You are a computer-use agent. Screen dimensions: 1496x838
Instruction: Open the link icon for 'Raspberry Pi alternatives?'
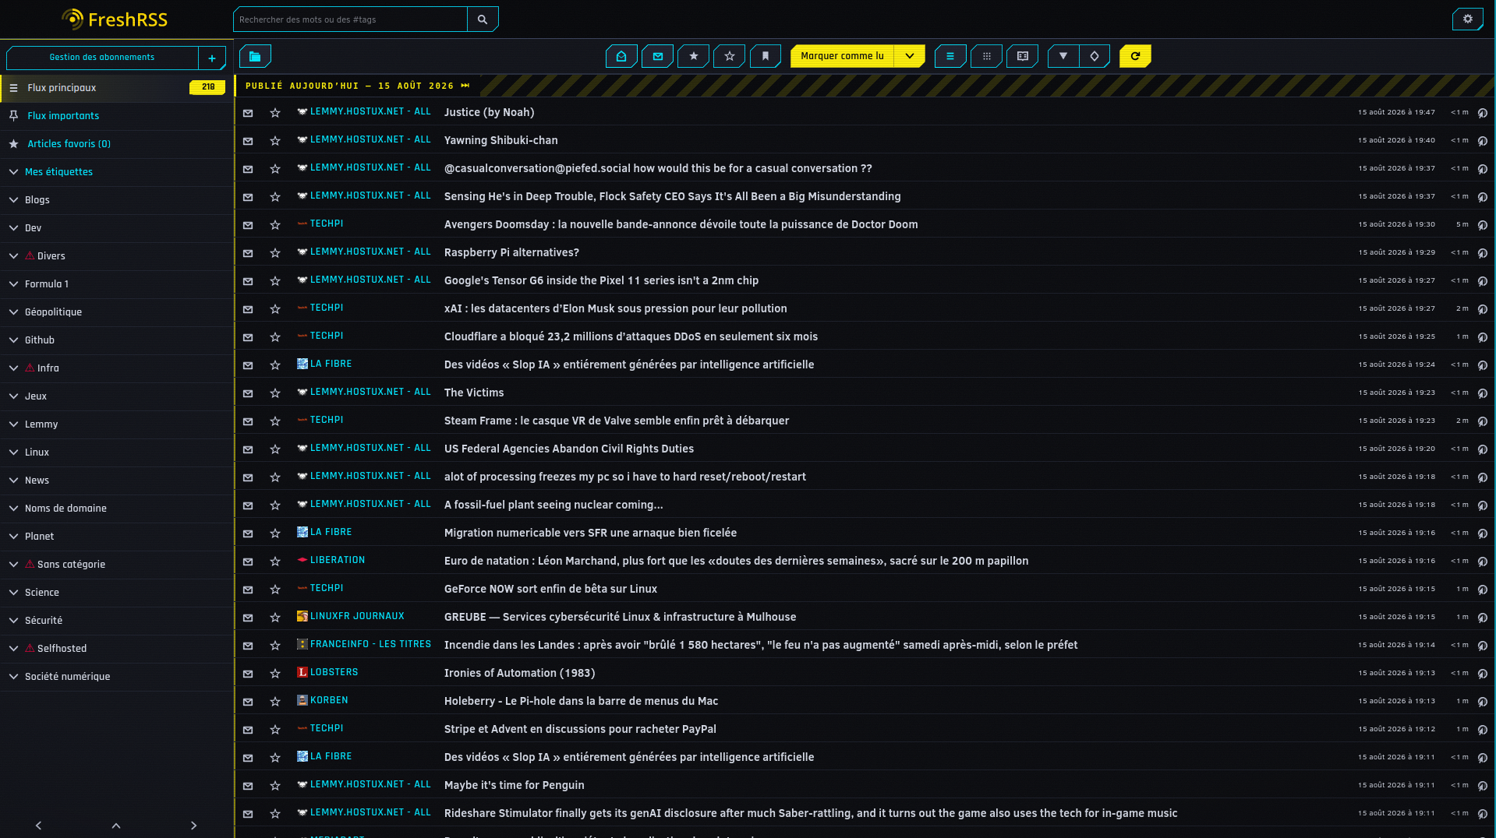tap(1482, 253)
